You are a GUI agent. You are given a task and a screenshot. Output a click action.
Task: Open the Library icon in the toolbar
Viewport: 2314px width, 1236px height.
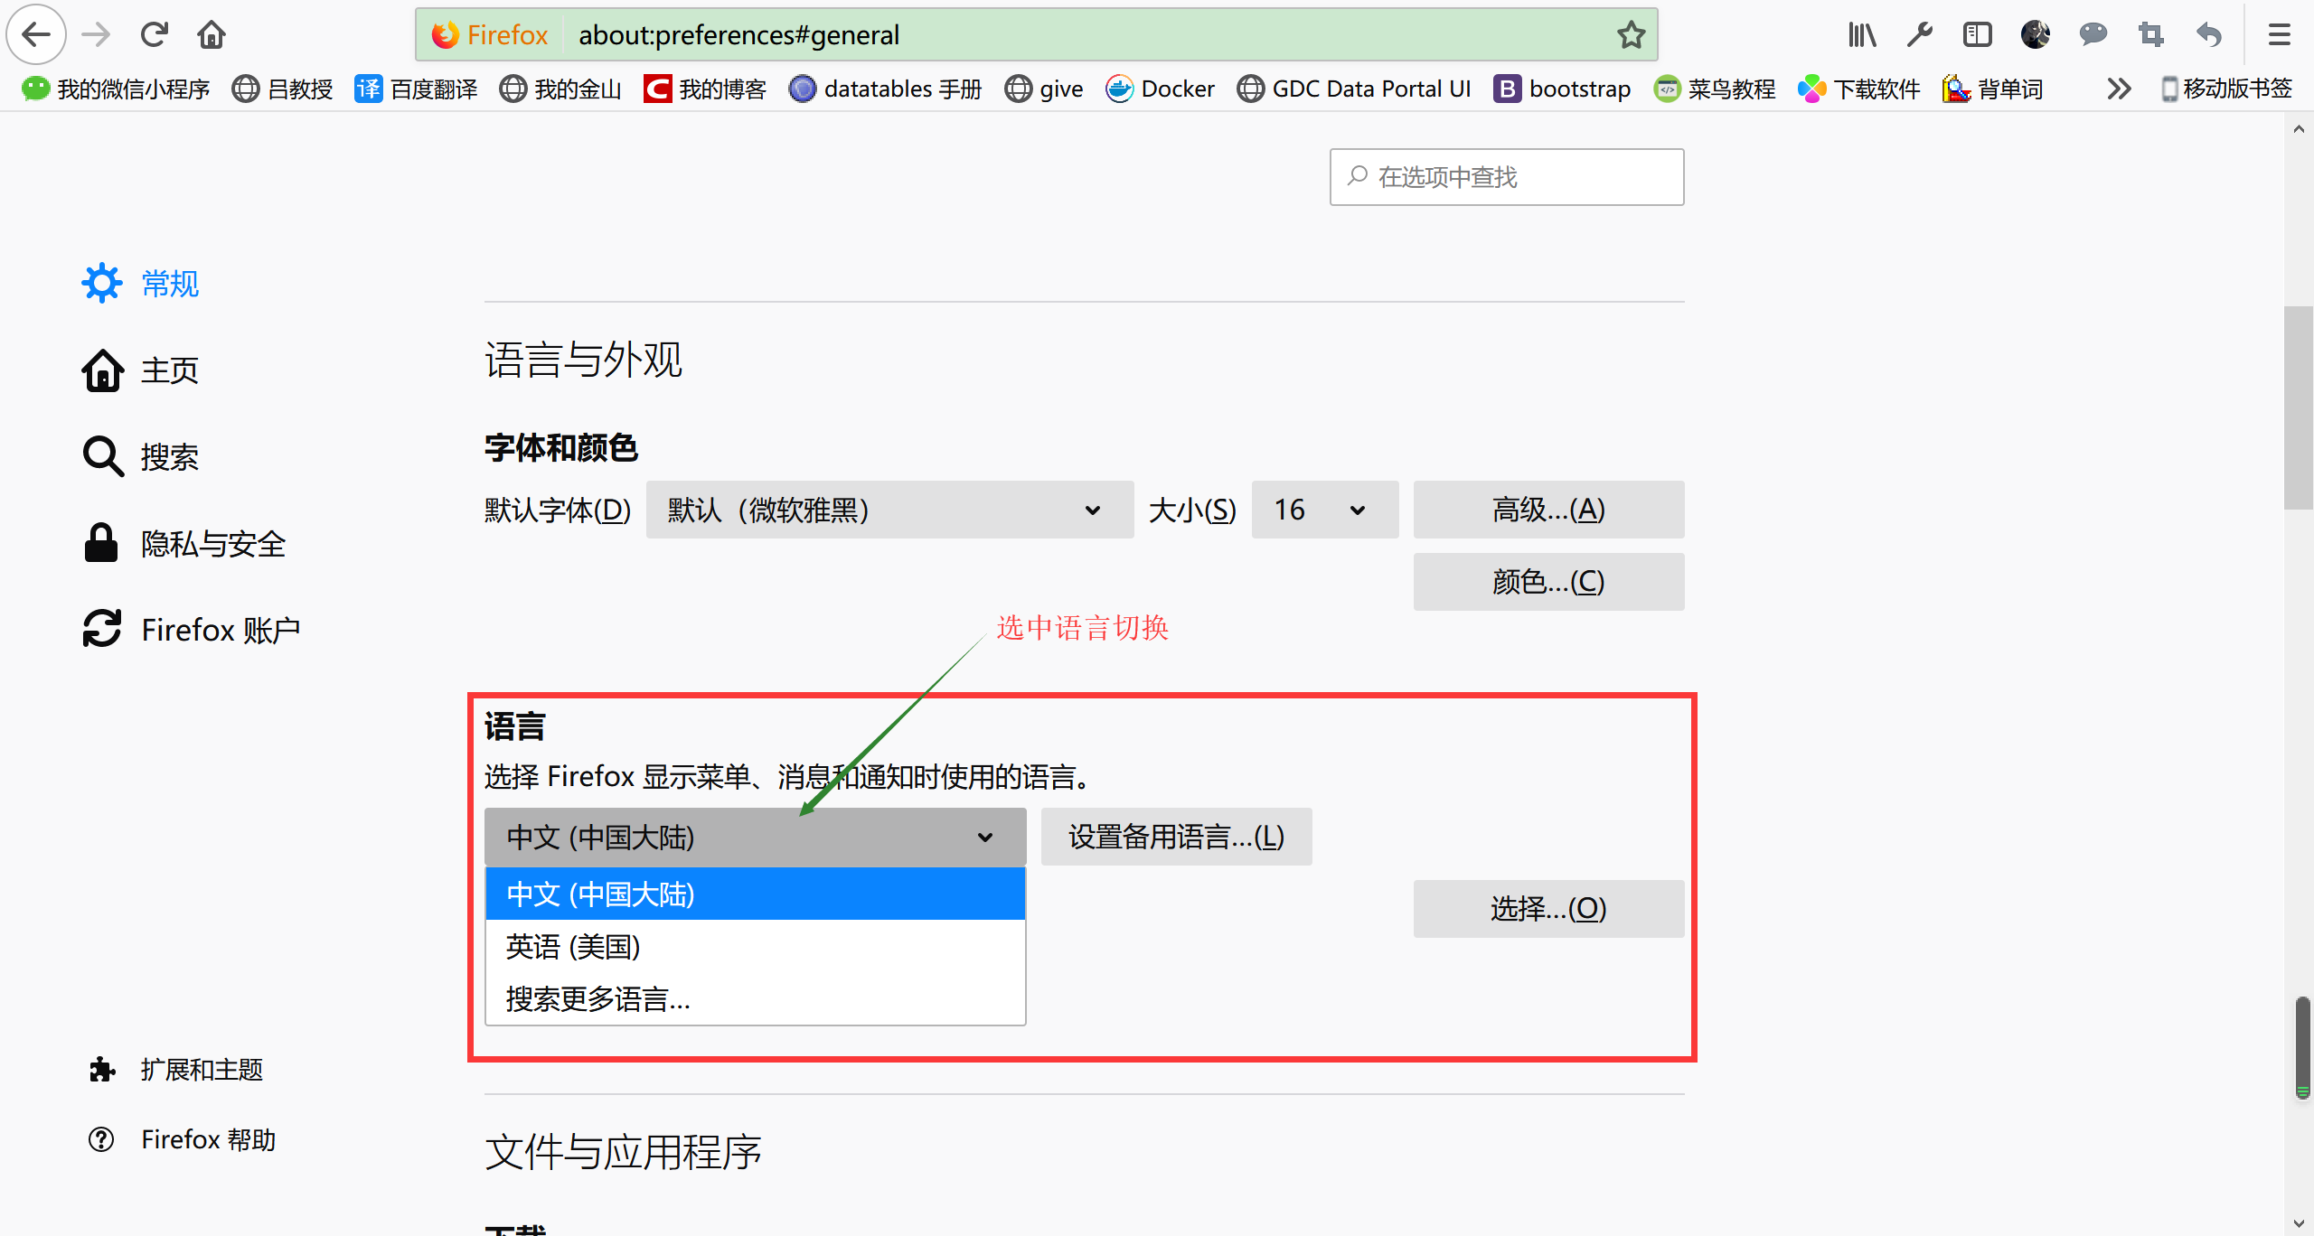coord(1862,34)
